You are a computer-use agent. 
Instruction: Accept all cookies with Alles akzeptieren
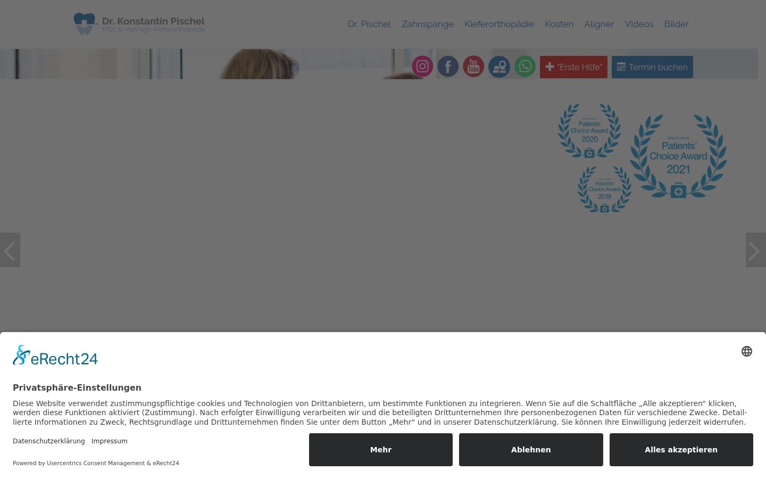[x=681, y=450]
